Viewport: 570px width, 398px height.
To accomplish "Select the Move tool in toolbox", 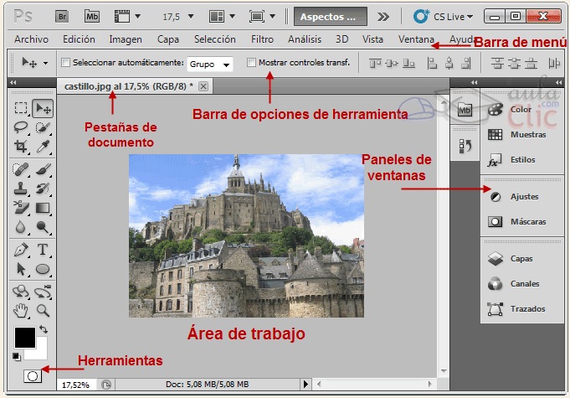I will pyautogui.click(x=43, y=108).
